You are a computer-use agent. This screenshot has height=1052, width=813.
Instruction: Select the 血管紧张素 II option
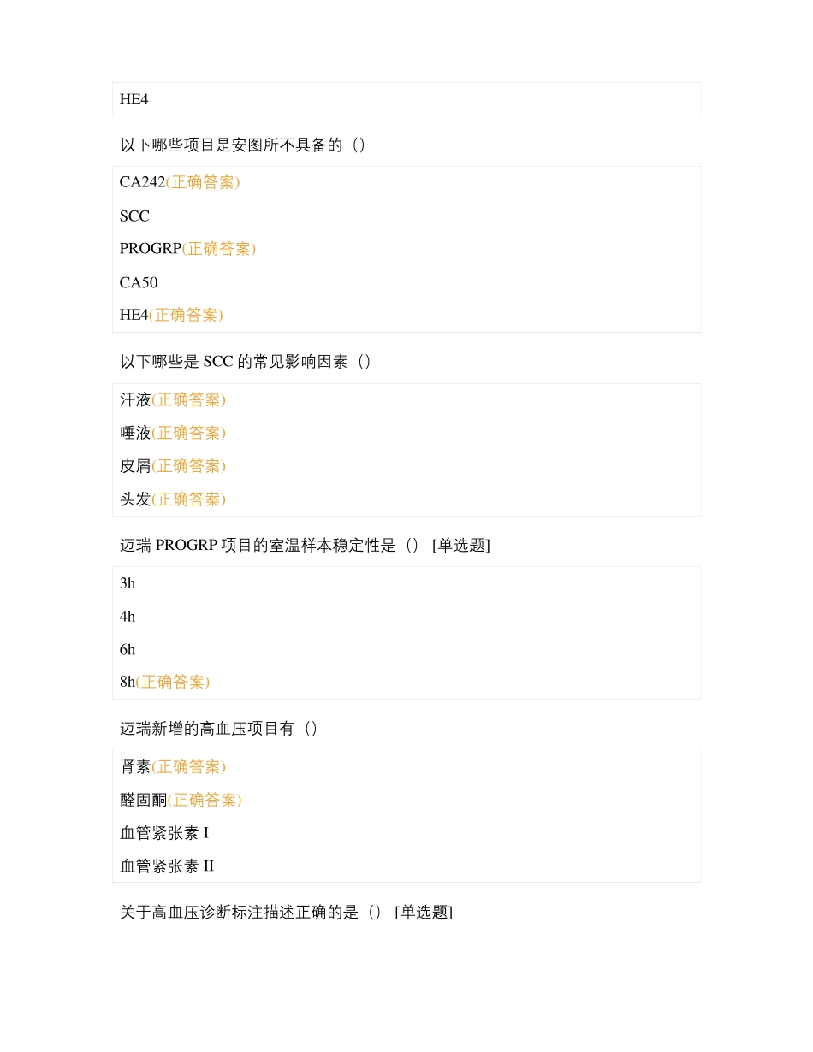coord(167,866)
